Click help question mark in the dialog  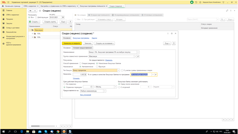174,43
